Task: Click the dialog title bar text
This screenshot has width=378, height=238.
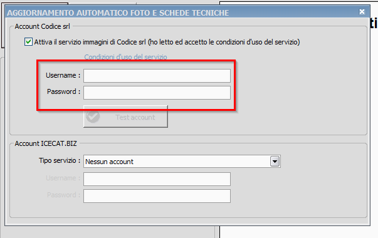Action: [x=118, y=13]
